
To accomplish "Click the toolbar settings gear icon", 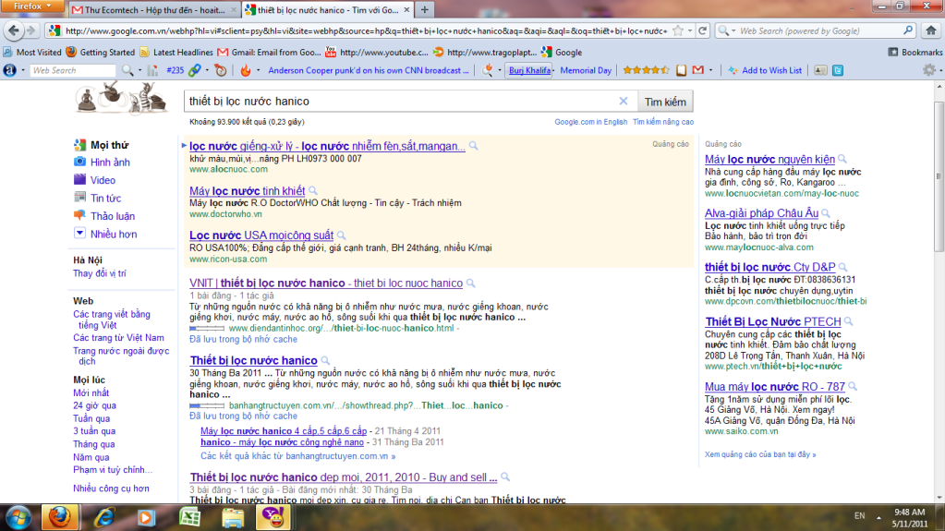I will 928,70.
